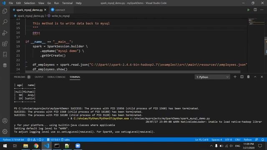Switch to spark_mysql_demo.py editor tab

[29, 10]
